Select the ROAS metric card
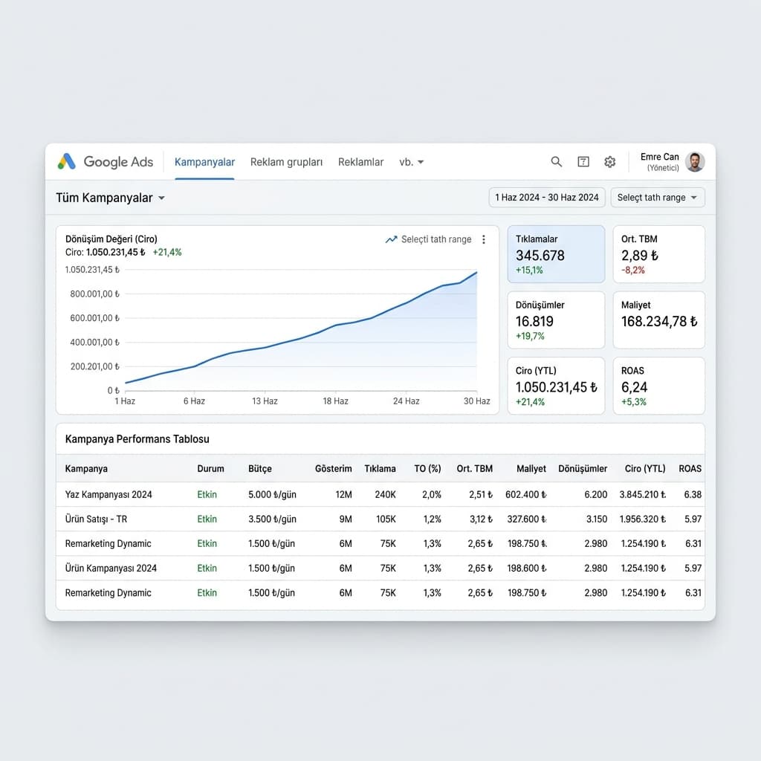This screenshot has width=761, height=761. click(x=658, y=386)
